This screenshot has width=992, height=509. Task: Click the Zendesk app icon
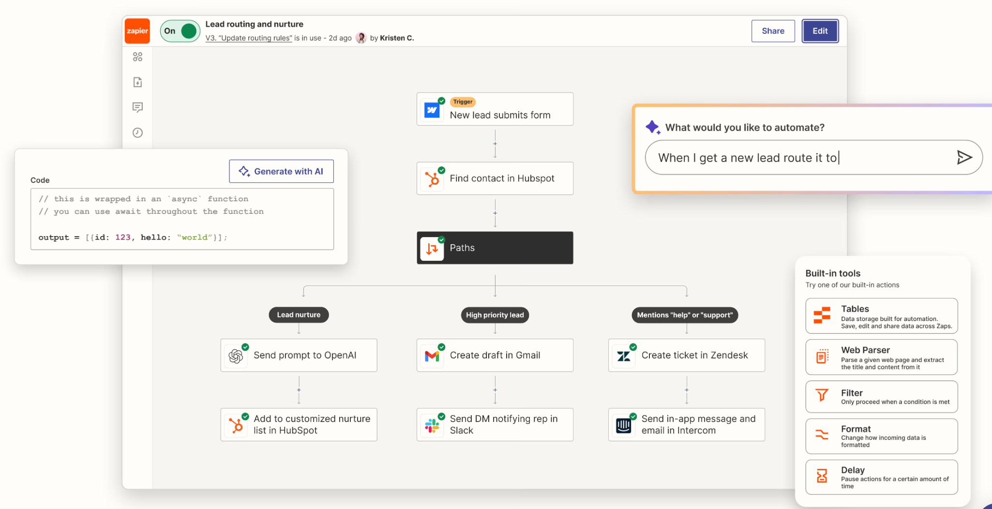[623, 356]
